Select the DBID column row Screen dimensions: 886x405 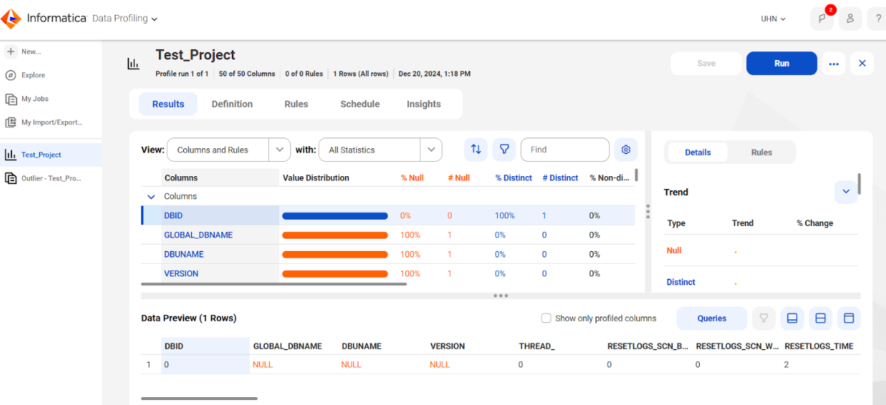pyautogui.click(x=388, y=215)
